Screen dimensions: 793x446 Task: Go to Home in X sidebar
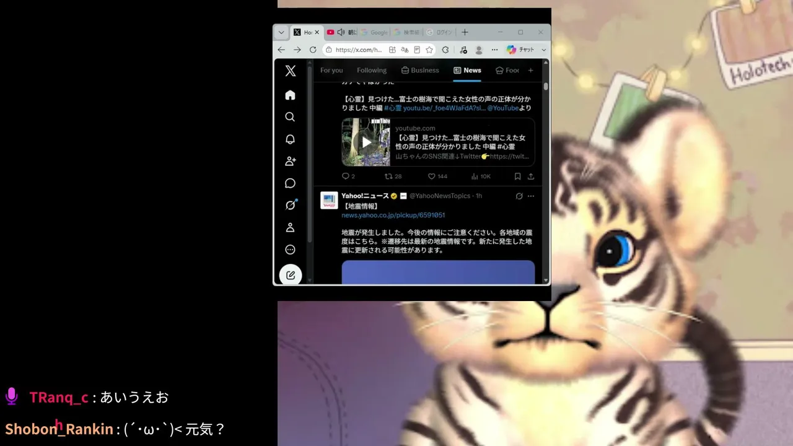290,95
